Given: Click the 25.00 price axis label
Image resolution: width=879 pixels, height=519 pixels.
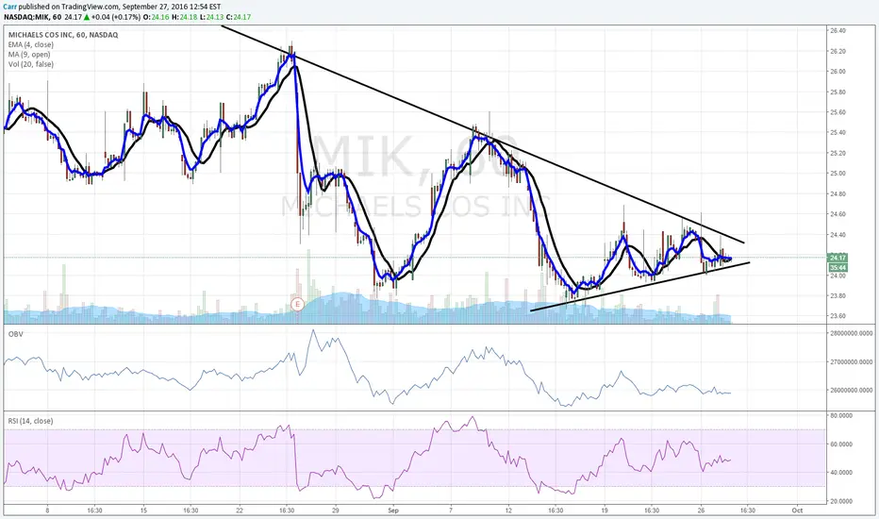Looking at the screenshot, I should (838, 174).
